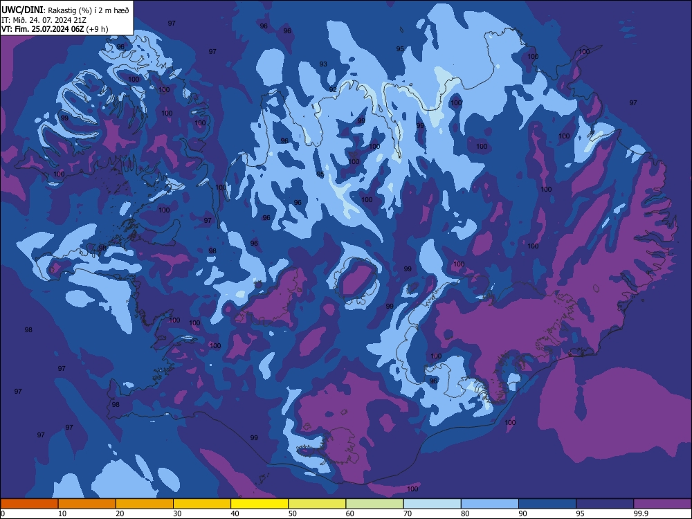Click the sky blue 80–90 legend swatch
Screen dimensions: 692x519
tap(490, 504)
